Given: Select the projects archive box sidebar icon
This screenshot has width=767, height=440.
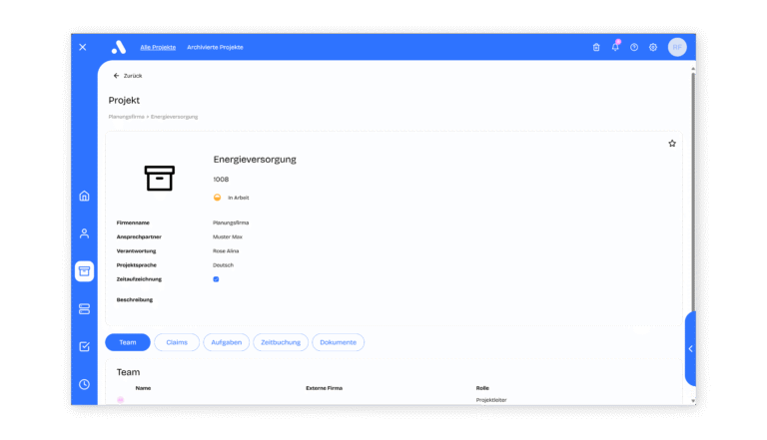Looking at the screenshot, I should (84, 270).
